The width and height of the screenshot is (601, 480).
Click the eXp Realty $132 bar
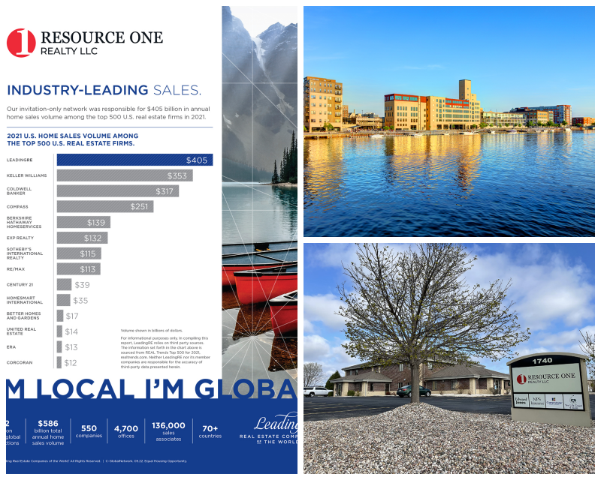[83, 238]
